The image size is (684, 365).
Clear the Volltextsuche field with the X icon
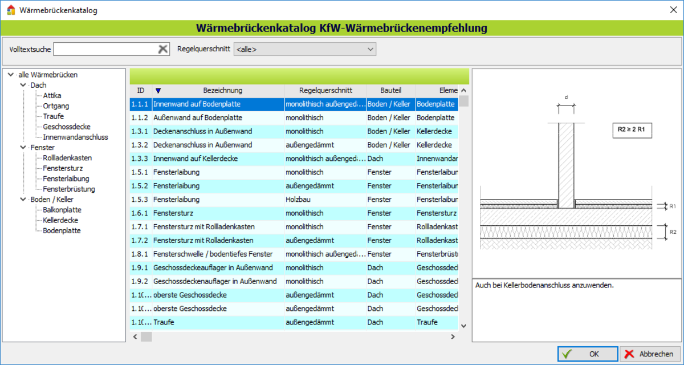(x=163, y=49)
